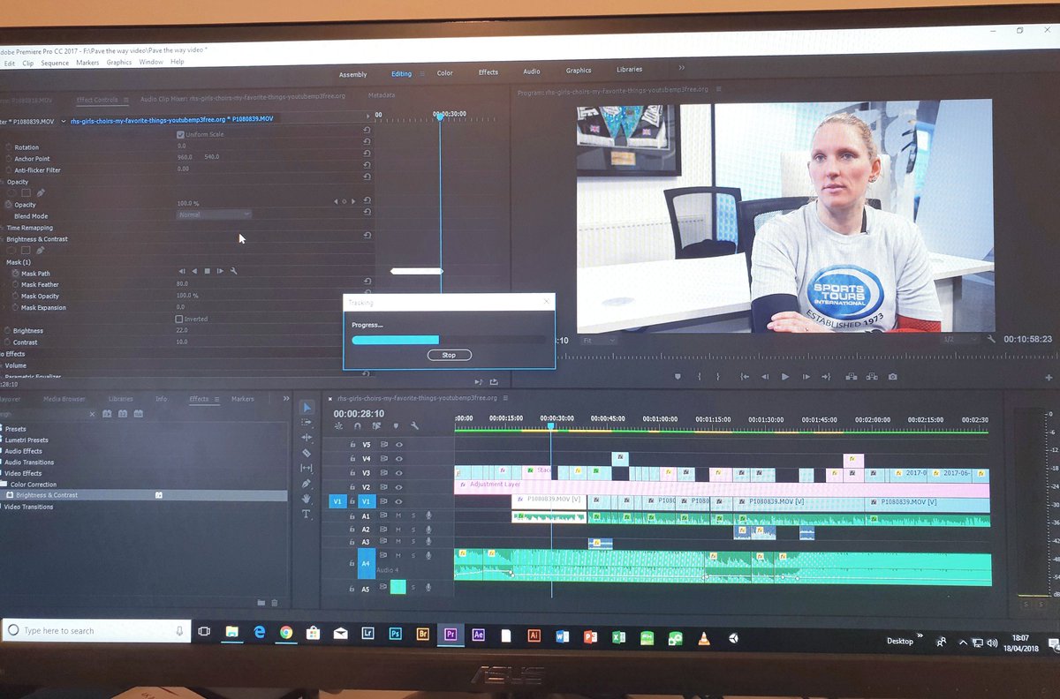The height and width of the screenshot is (699, 1060).
Task: Toggle Opacity animation stopwatch
Action: tap(9, 205)
